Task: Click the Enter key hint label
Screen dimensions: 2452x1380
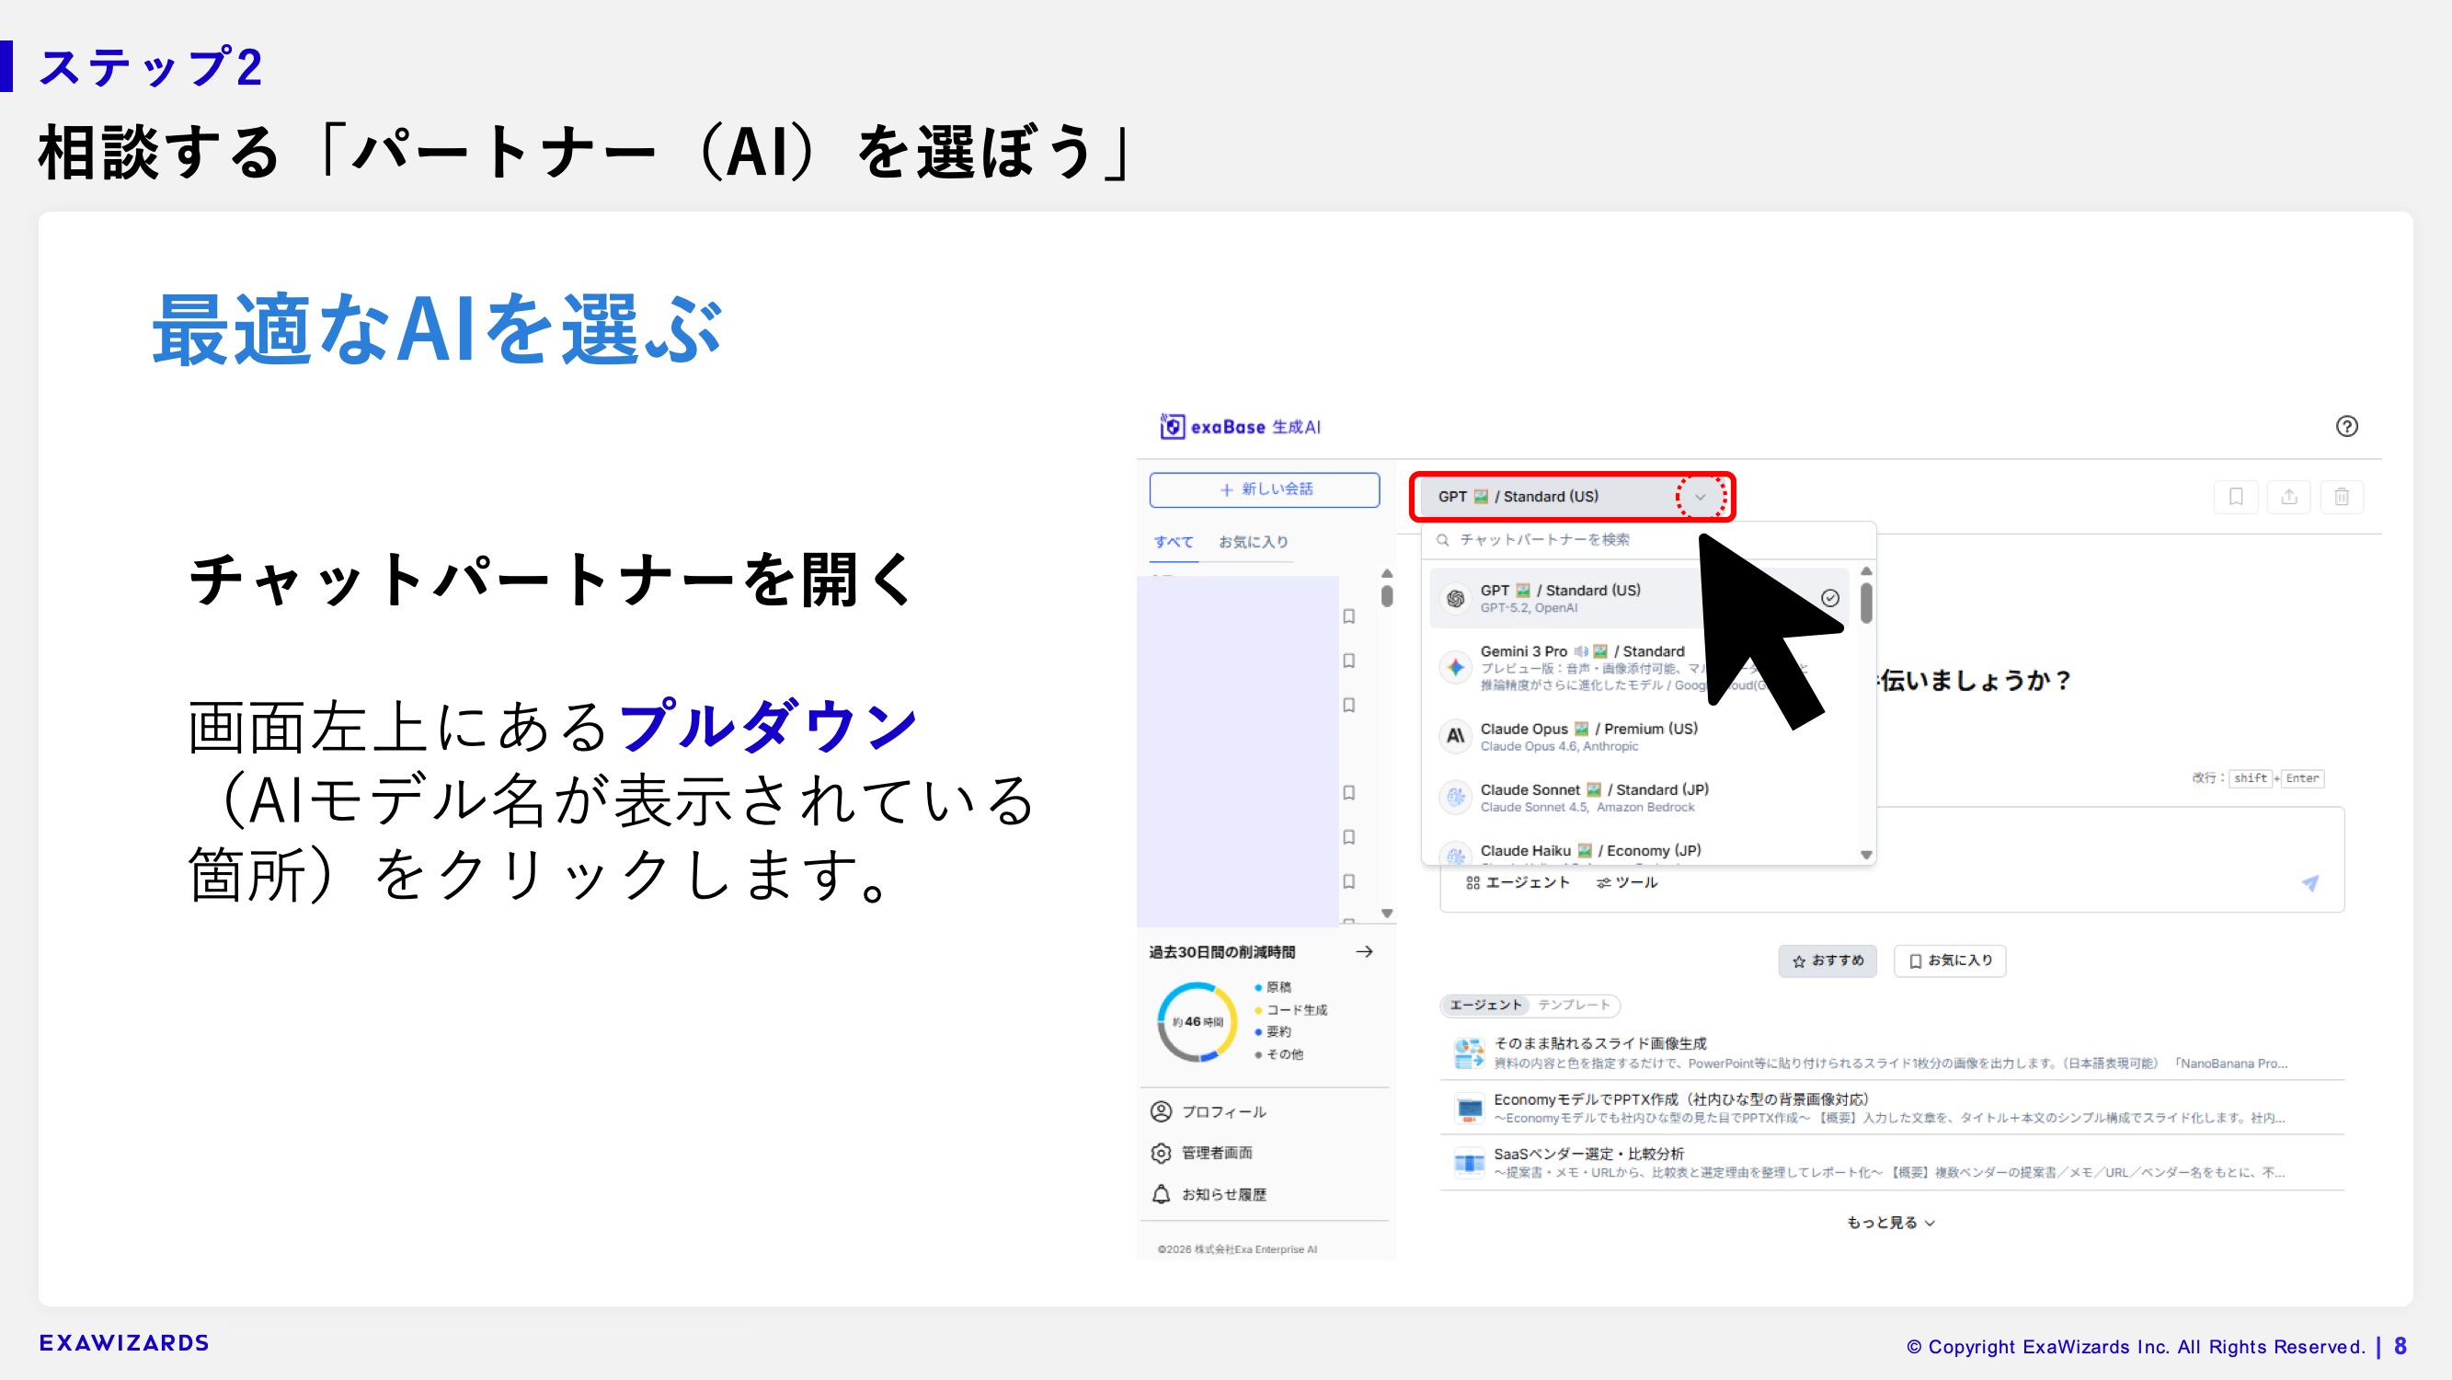Action: click(x=2303, y=778)
